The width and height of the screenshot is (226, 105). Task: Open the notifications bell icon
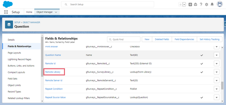pyautogui.click(x=212, y=5)
